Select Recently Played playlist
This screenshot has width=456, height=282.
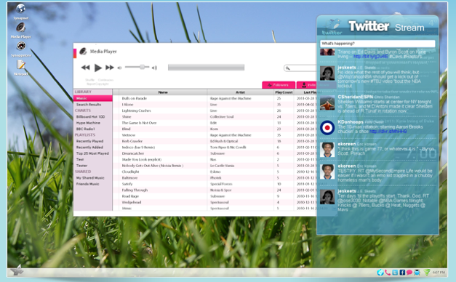point(89,141)
